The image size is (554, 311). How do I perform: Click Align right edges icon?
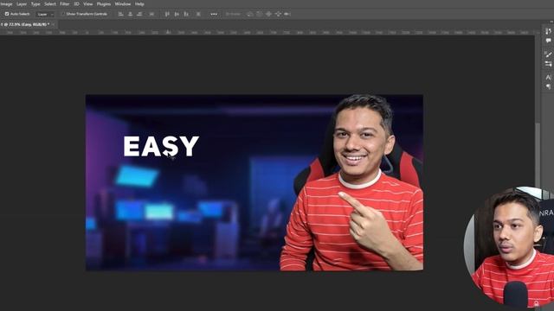click(139, 14)
